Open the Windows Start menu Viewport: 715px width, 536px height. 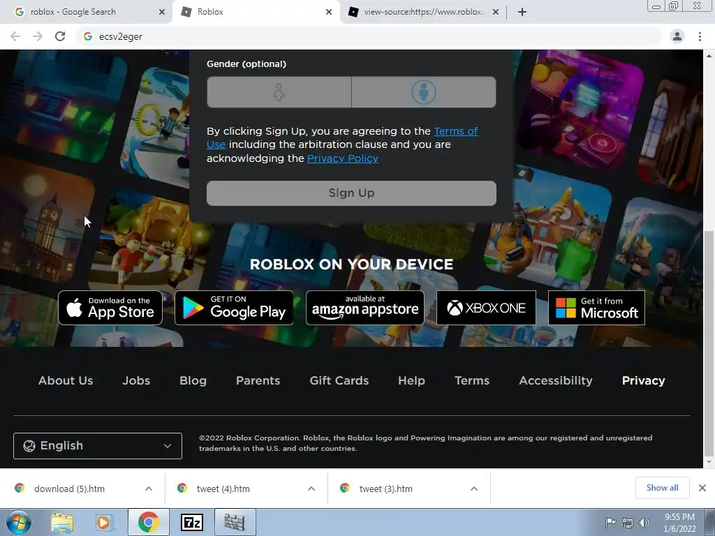coord(18,522)
